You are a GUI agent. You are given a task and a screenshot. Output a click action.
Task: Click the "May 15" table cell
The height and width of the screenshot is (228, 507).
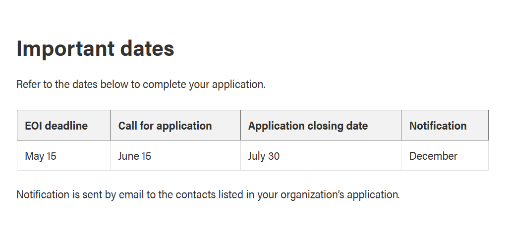click(41, 156)
